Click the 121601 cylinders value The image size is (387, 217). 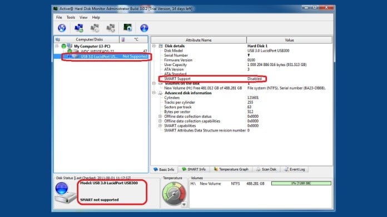253,98
